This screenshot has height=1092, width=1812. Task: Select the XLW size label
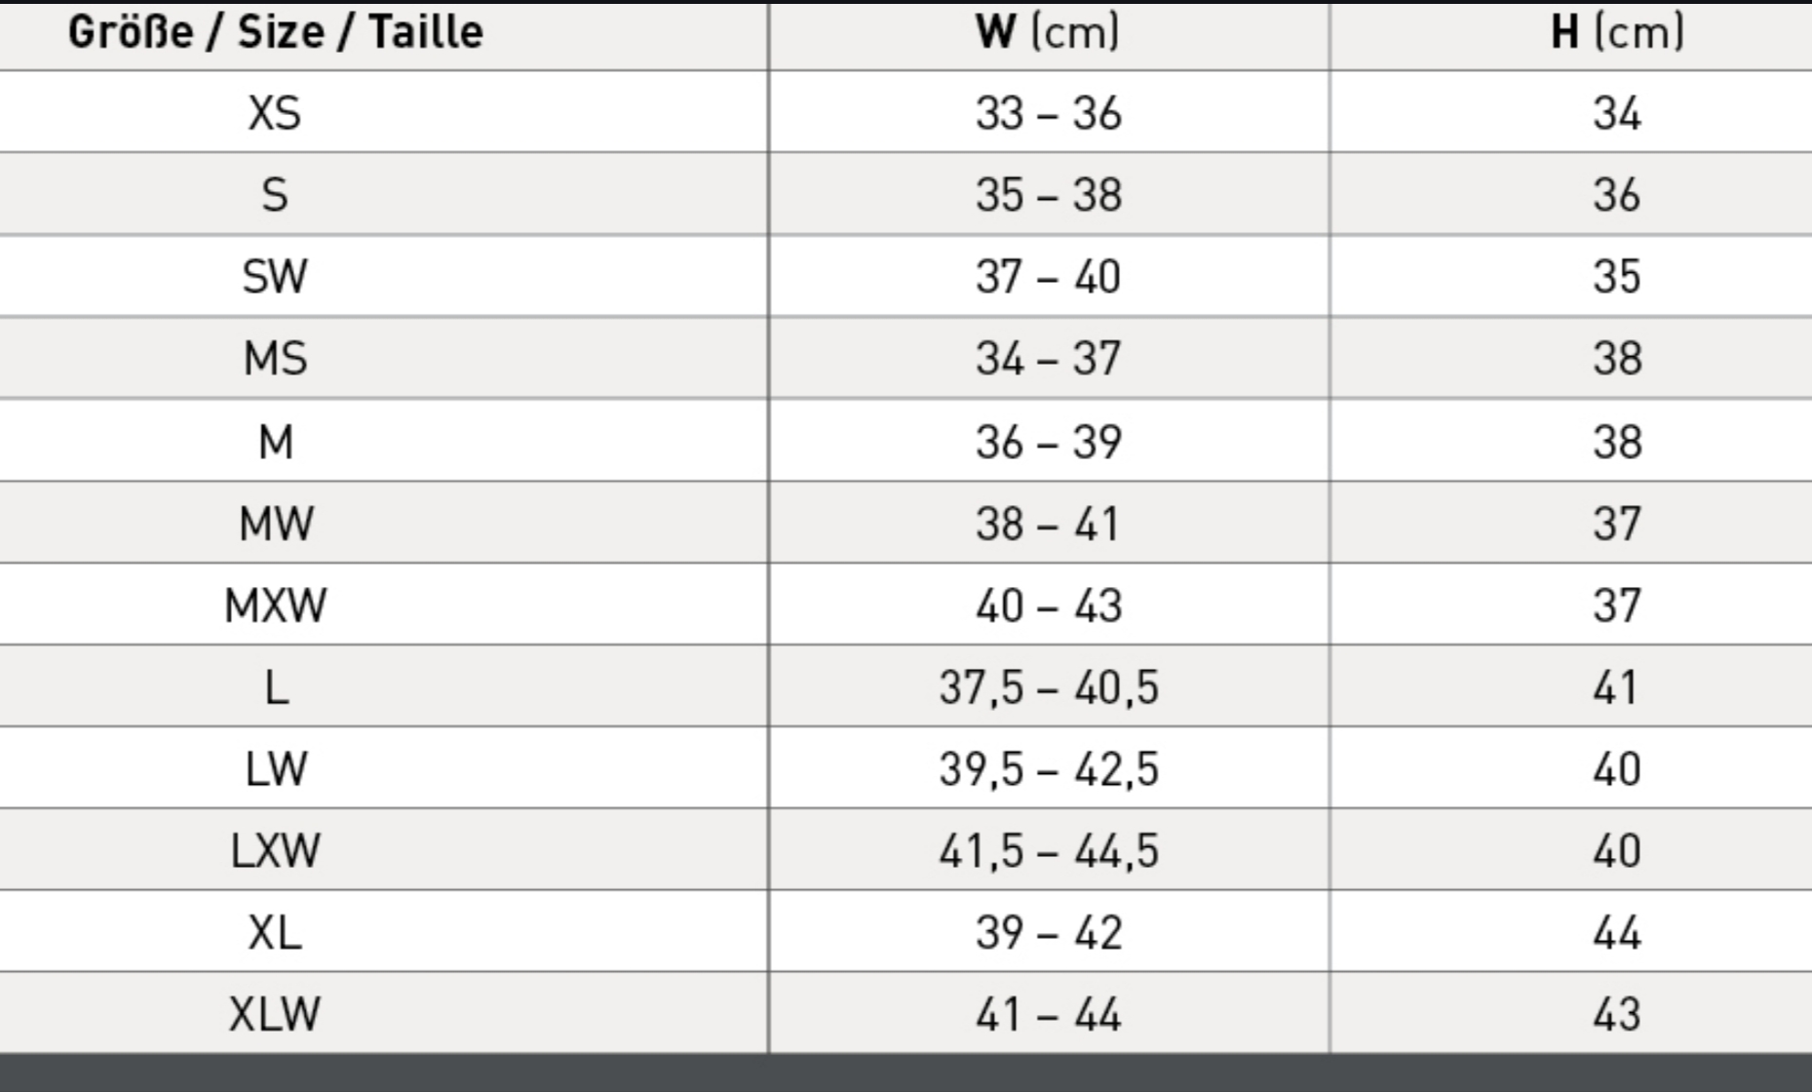275,1014
